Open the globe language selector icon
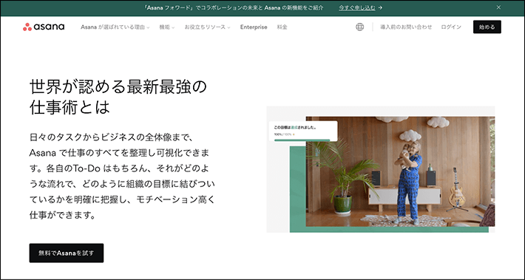525x280 pixels. (359, 27)
